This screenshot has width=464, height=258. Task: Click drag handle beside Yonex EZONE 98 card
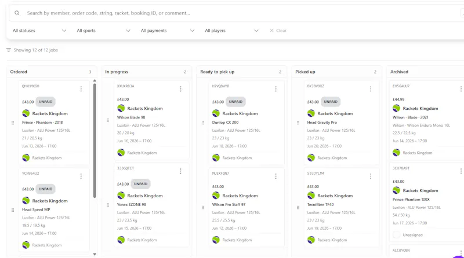click(108, 205)
